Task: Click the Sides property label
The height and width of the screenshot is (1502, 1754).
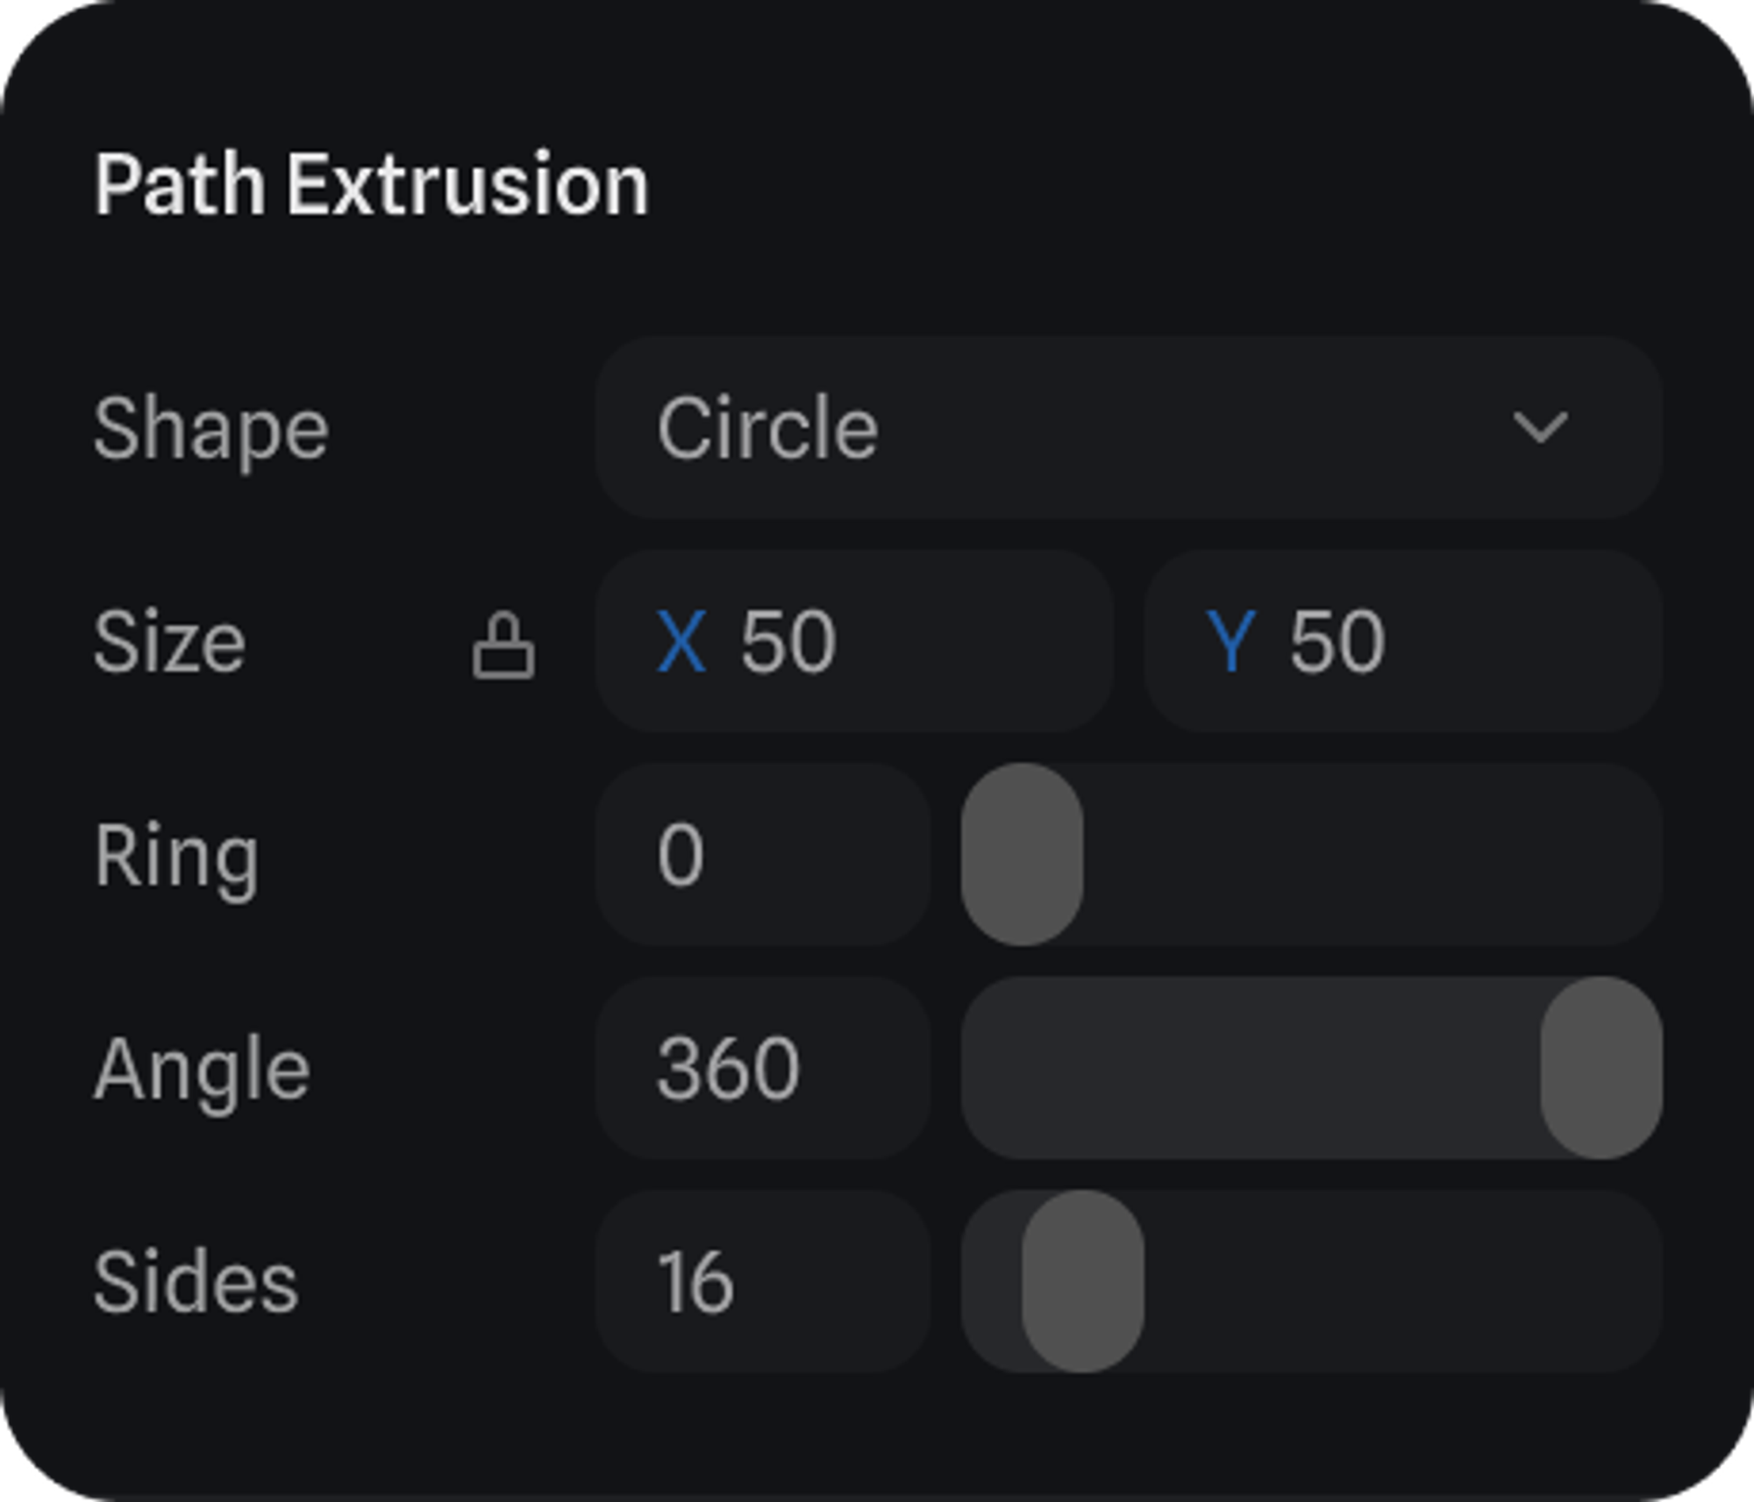Action: coord(196,1282)
